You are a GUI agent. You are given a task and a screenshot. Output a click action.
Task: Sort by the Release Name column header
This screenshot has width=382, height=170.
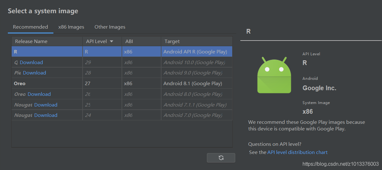pos(47,41)
